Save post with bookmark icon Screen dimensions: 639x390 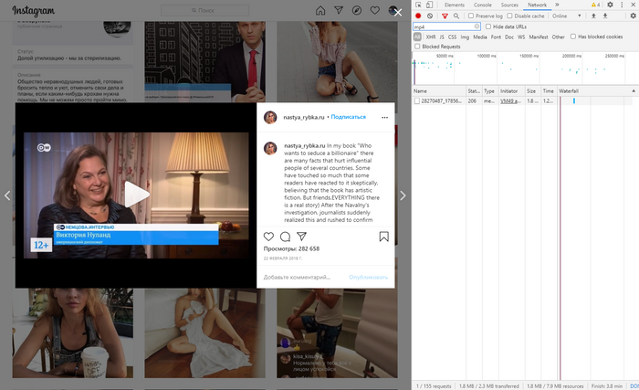coord(384,237)
